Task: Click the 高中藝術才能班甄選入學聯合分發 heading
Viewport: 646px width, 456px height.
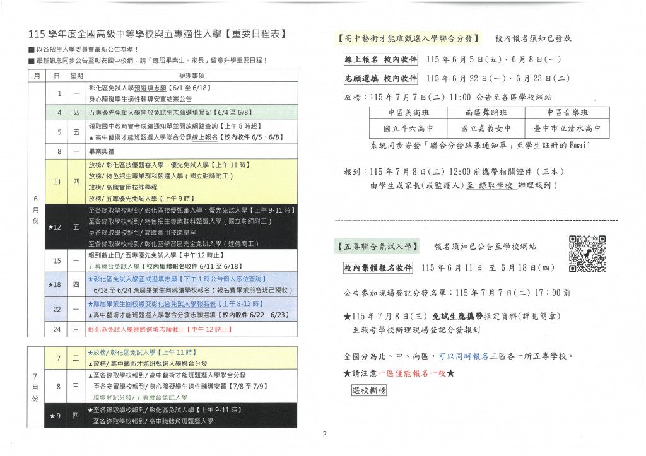Action: pos(408,38)
